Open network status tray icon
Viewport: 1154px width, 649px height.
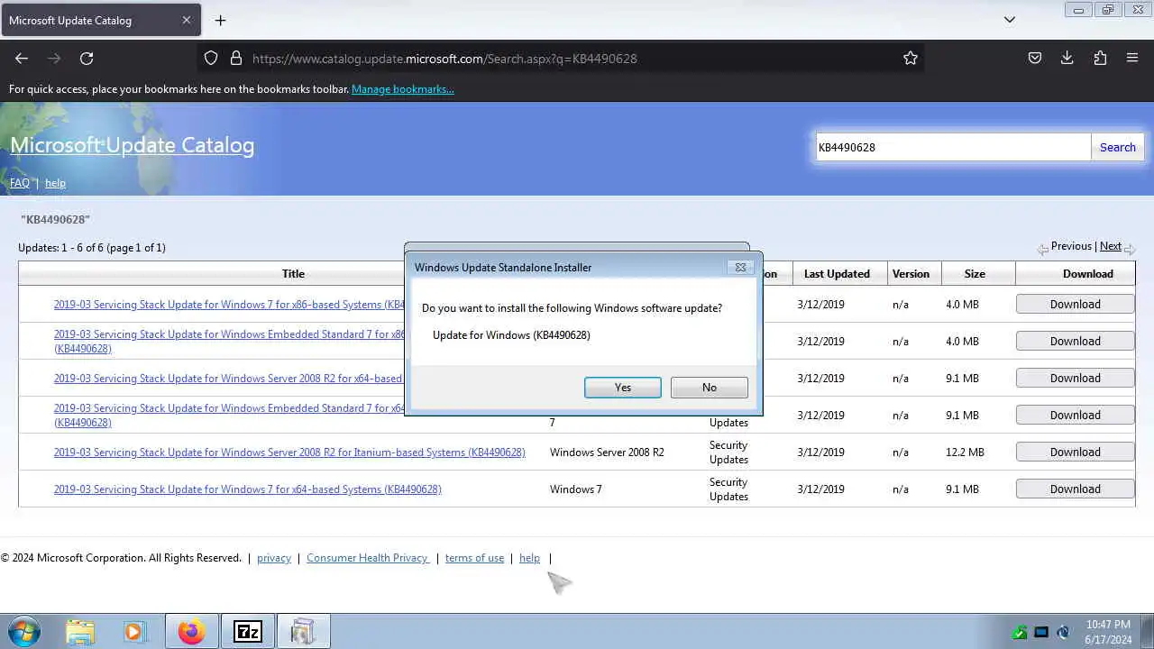click(1041, 633)
